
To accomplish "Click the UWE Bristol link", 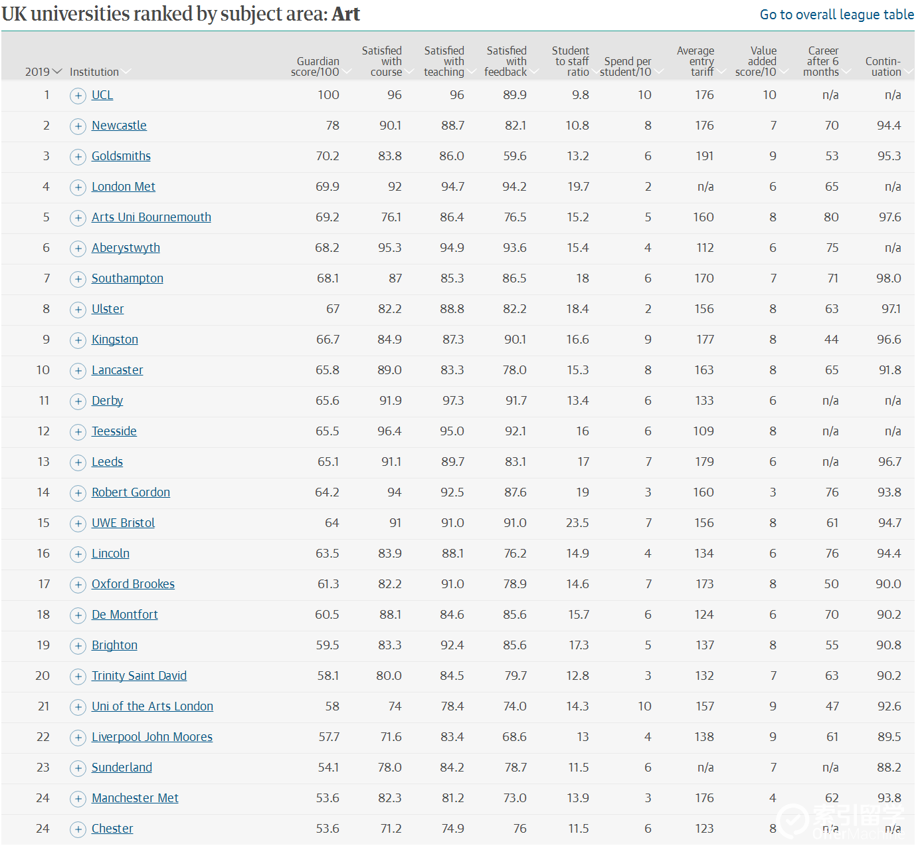I will coord(124,523).
